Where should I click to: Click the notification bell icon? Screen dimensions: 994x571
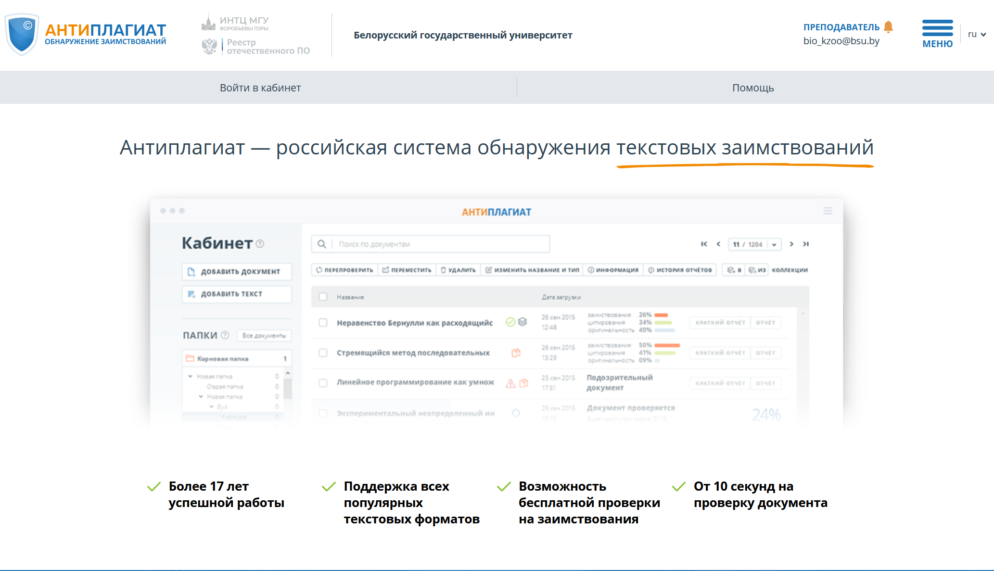click(888, 27)
